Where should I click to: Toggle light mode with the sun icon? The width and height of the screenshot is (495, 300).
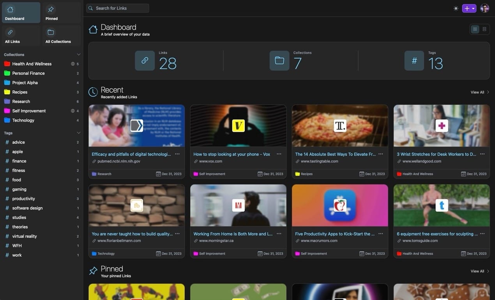pos(456,8)
